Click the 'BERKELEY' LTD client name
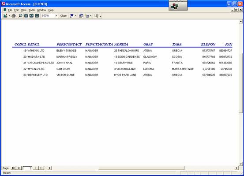 (x=38, y=75)
